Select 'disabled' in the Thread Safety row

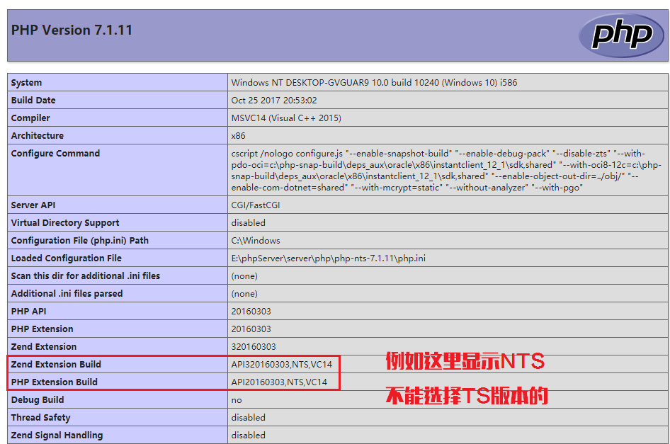coord(249,418)
